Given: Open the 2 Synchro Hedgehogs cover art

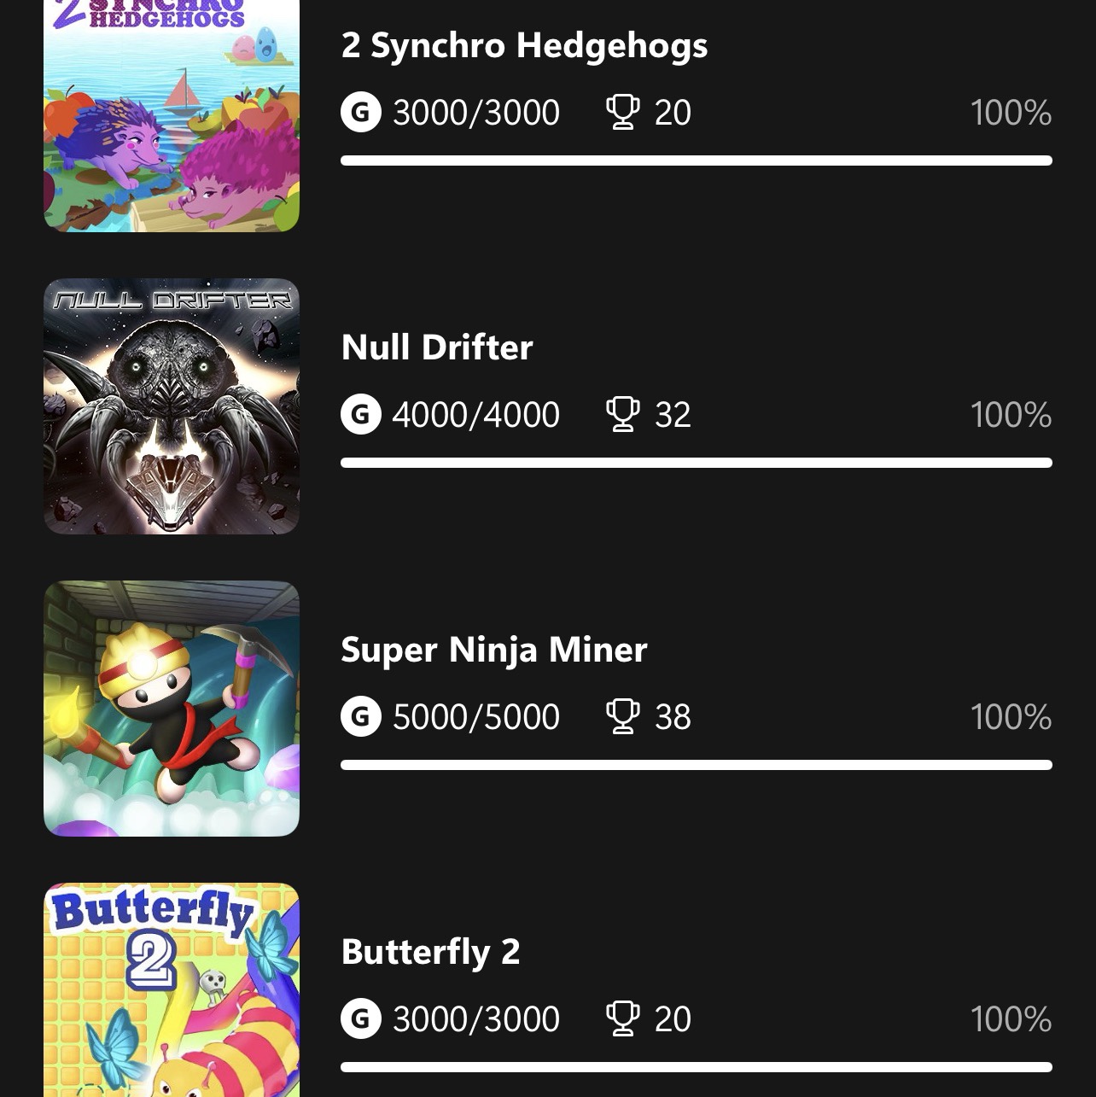Looking at the screenshot, I should 172,115.
